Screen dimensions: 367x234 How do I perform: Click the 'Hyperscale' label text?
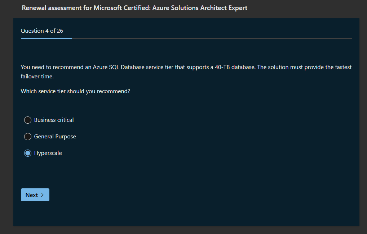[48, 153]
